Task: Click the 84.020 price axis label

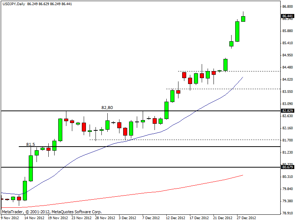Action: [287, 80]
